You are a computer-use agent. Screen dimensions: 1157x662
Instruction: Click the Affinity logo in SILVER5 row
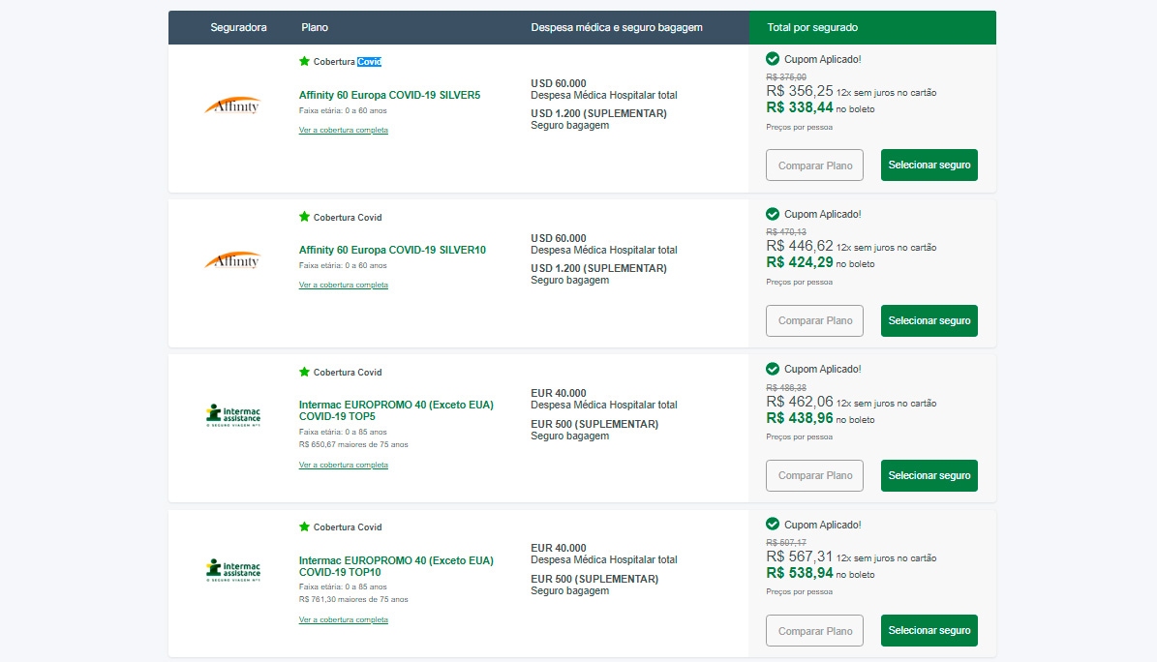(232, 105)
